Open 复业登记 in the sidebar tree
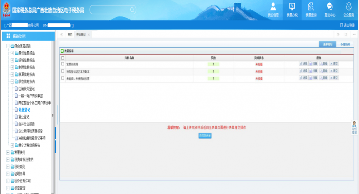 (x=24, y=117)
